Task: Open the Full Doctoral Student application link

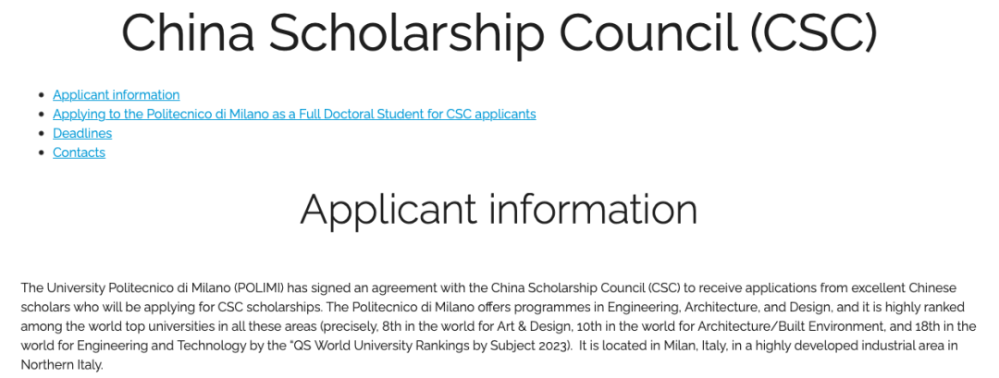Action: (x=294, y=115)
